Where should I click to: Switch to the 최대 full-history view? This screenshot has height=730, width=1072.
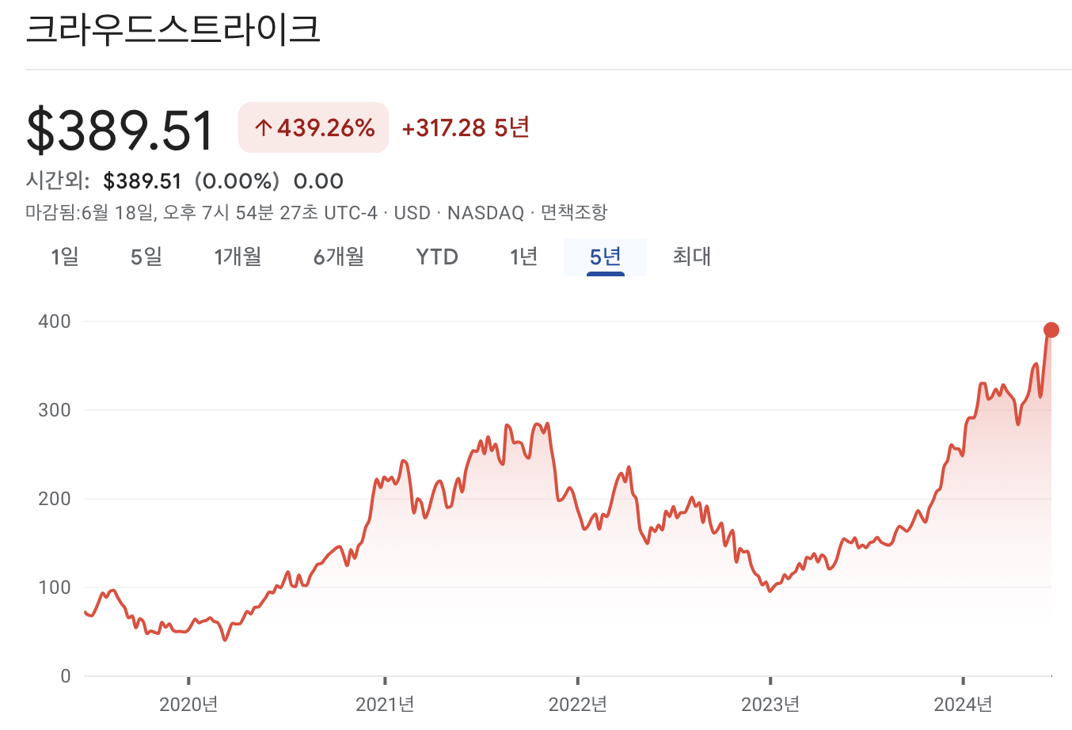click(x=691, y=257)
